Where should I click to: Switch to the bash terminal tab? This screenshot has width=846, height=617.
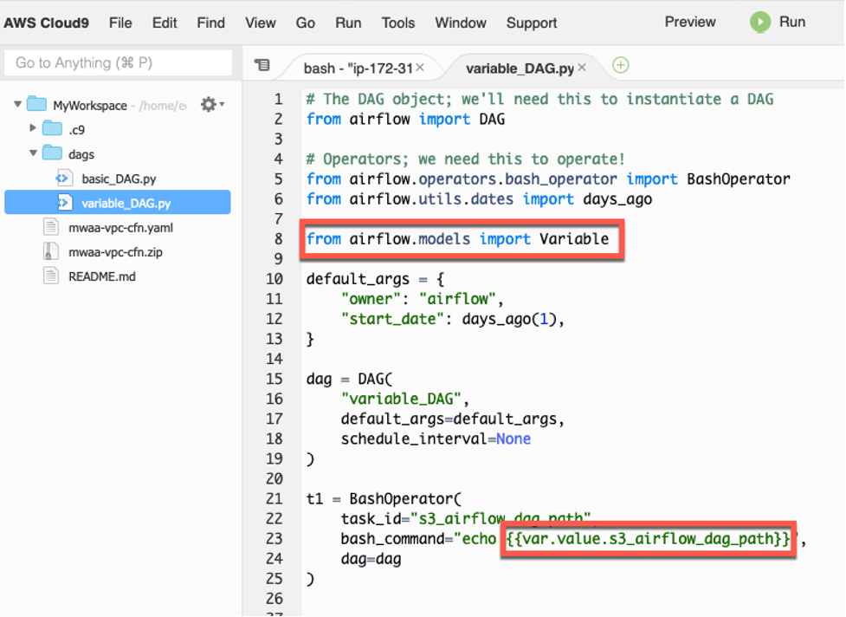(x=355, y=68)
